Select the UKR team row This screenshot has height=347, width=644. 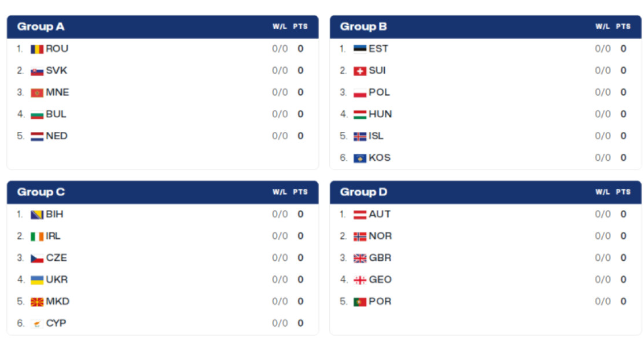163,280
